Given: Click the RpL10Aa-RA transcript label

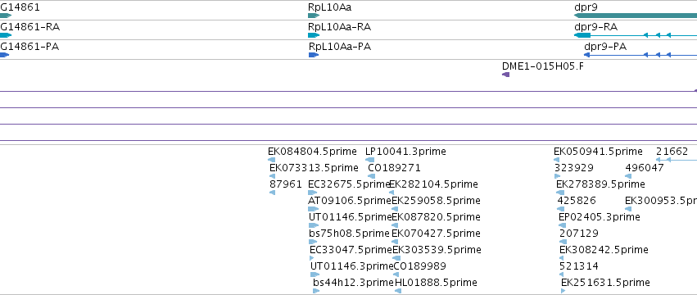Looking at the screenshot, I should click(339, 27).
